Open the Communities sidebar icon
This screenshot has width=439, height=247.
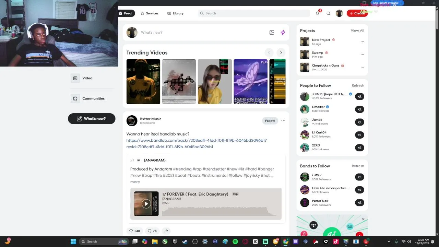75,98
